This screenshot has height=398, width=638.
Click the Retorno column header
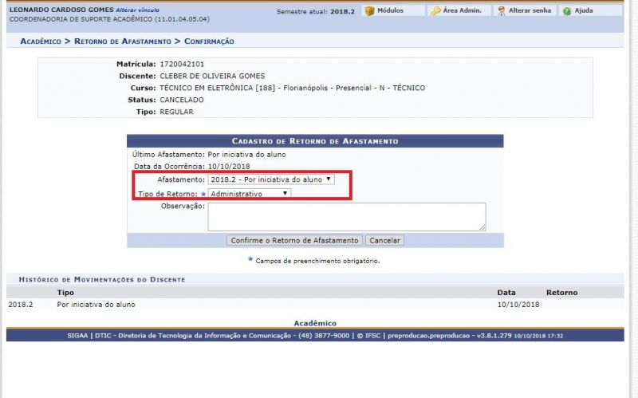click(561, 293)
